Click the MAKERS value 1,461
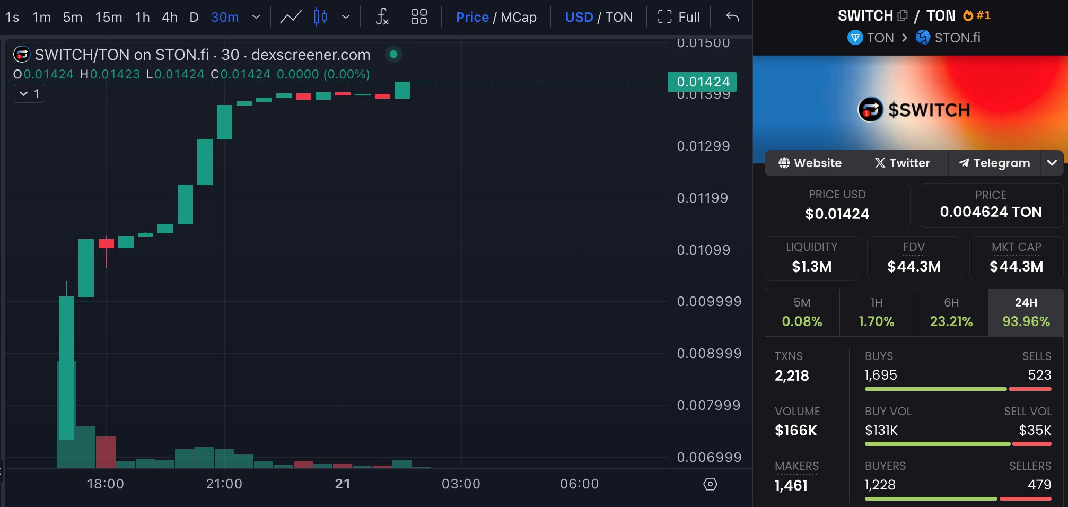The image size is (1068, 507). coord(791,485)
